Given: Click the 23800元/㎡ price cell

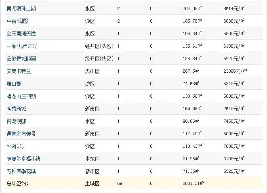Looking at the screenshot, I should 235,71.
